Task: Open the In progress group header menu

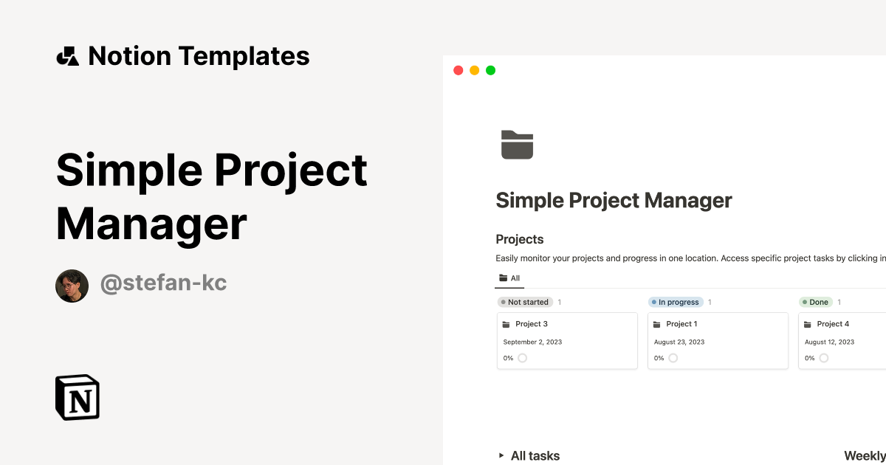Action: click(675, 302)
